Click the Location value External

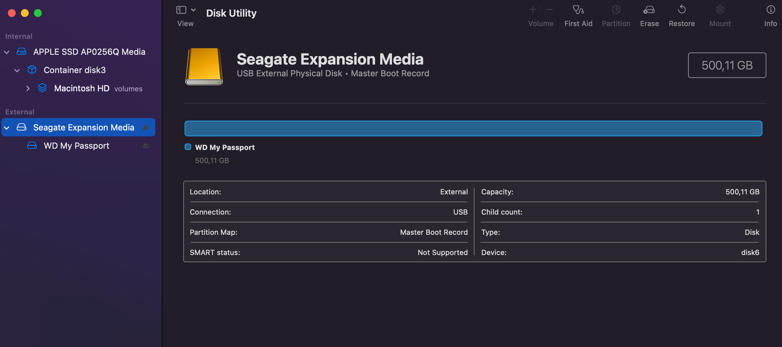[x=454, y=192]
